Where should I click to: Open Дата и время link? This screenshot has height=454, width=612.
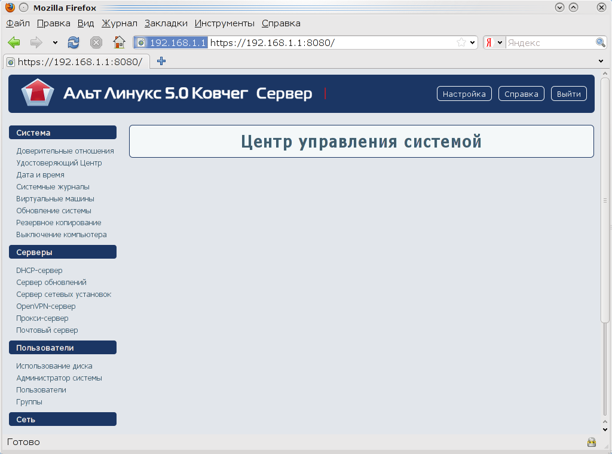40,175
